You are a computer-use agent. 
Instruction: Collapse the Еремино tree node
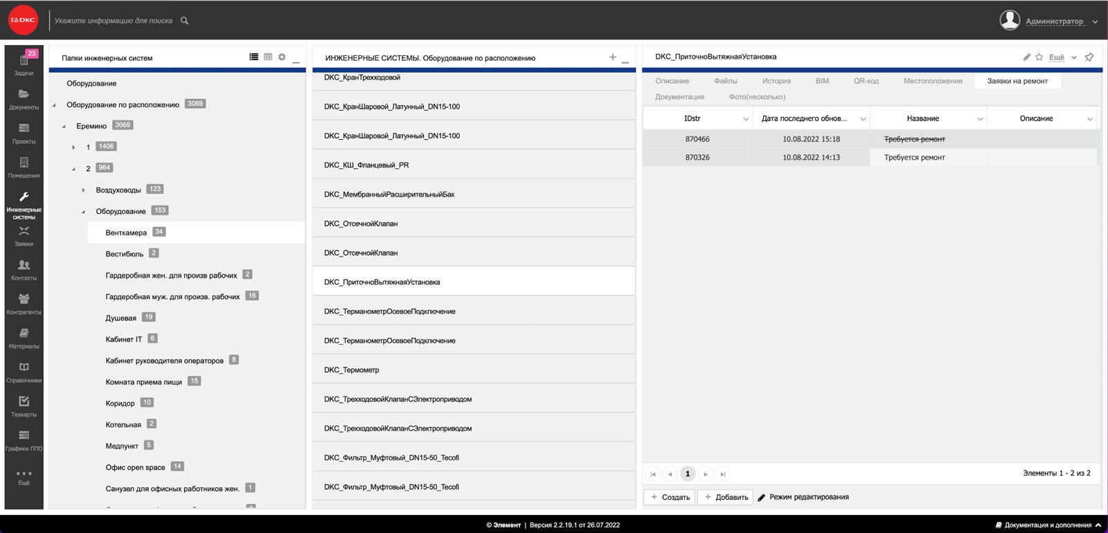tap(64, 126)
